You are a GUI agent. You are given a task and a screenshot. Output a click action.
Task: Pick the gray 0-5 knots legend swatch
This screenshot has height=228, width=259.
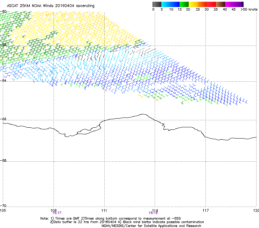click(x=157, y=4)
